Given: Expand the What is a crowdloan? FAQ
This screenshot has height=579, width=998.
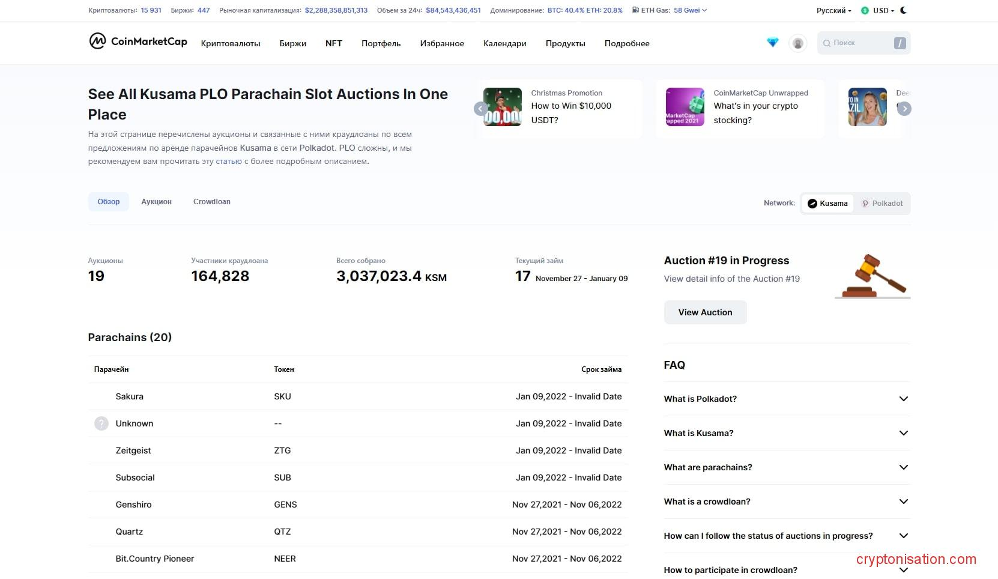Looking at the screenshot, I should [786, 502].
